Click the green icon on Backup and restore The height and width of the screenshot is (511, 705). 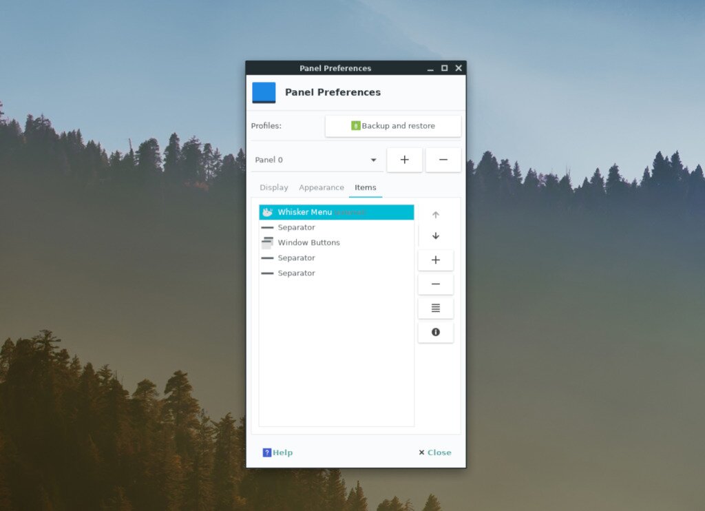(355, 126)
